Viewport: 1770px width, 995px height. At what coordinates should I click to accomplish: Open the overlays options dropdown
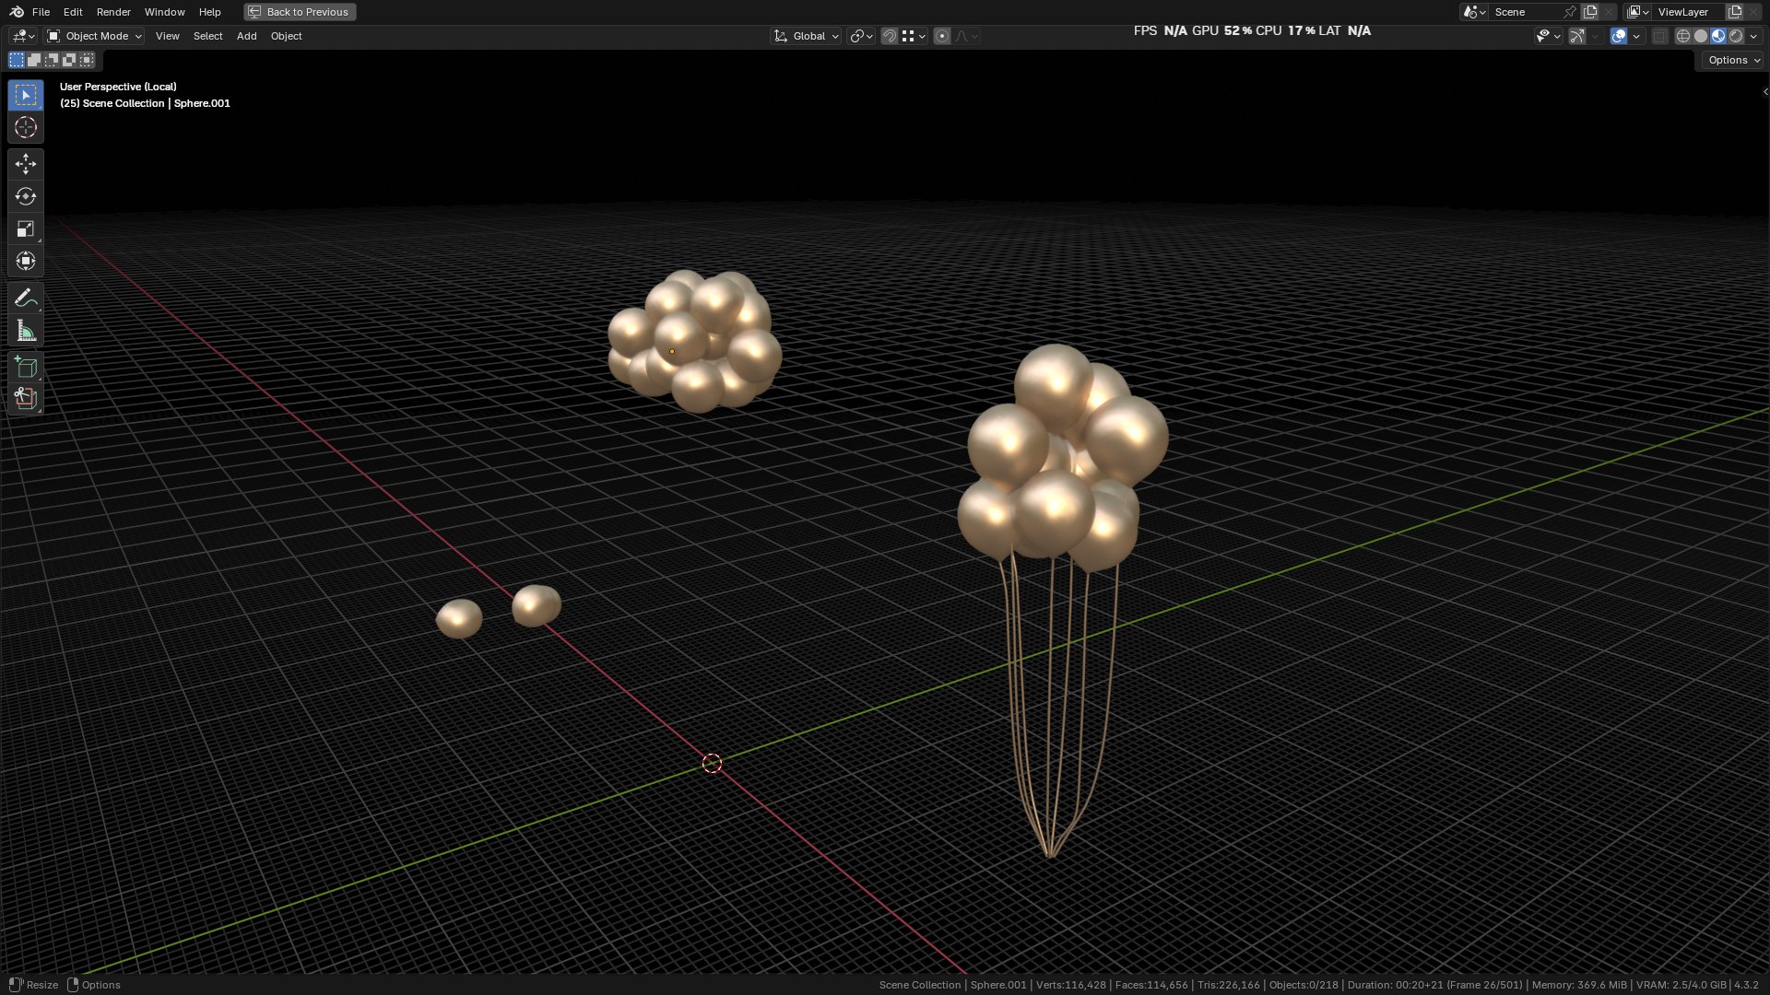[x=1636, y=36]
